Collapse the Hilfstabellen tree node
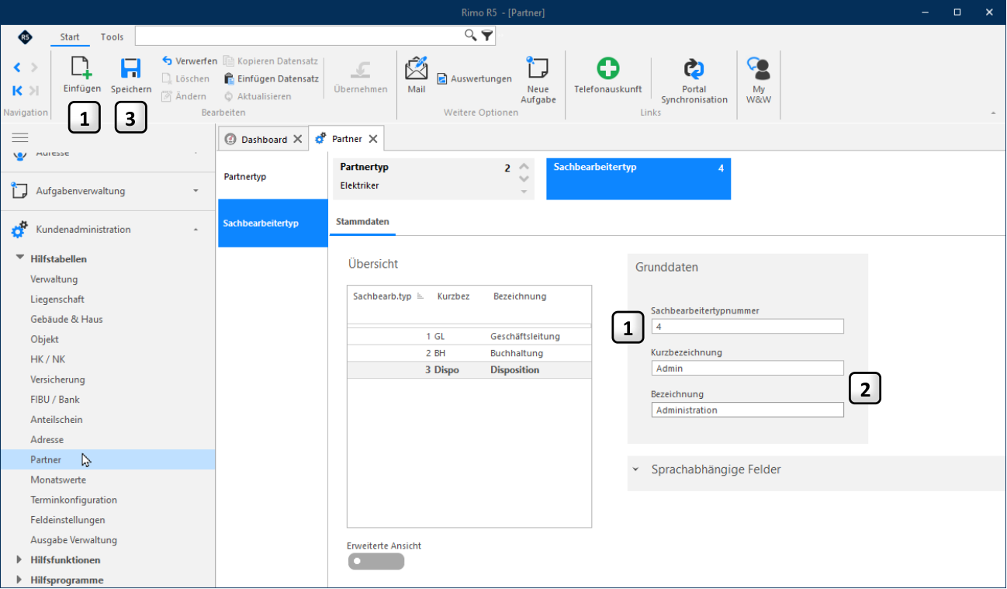 tap(20, 258)
